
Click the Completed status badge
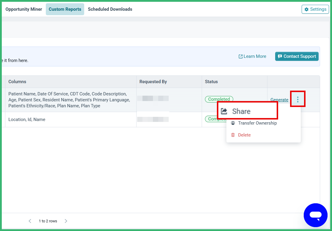(x=219, y=99)
